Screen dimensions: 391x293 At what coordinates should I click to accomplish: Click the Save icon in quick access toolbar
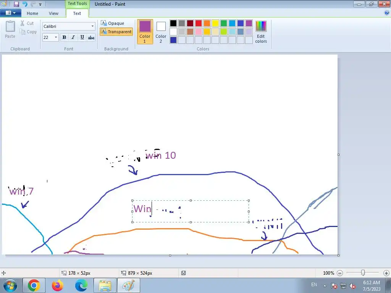[16, 4]
